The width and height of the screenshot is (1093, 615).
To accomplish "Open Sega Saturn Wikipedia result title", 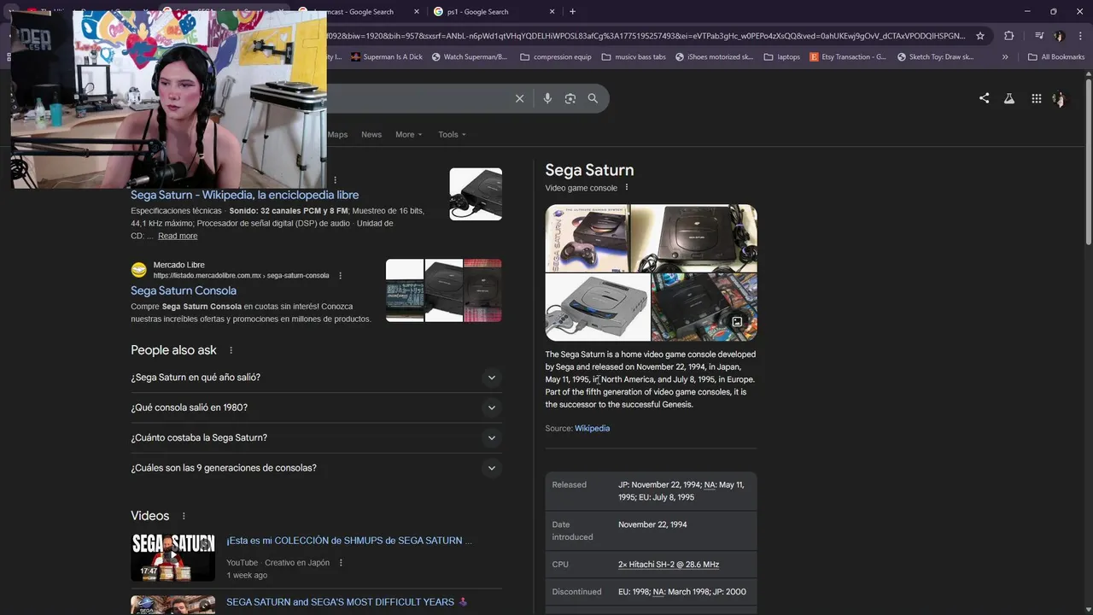I will tap(244, 195).
